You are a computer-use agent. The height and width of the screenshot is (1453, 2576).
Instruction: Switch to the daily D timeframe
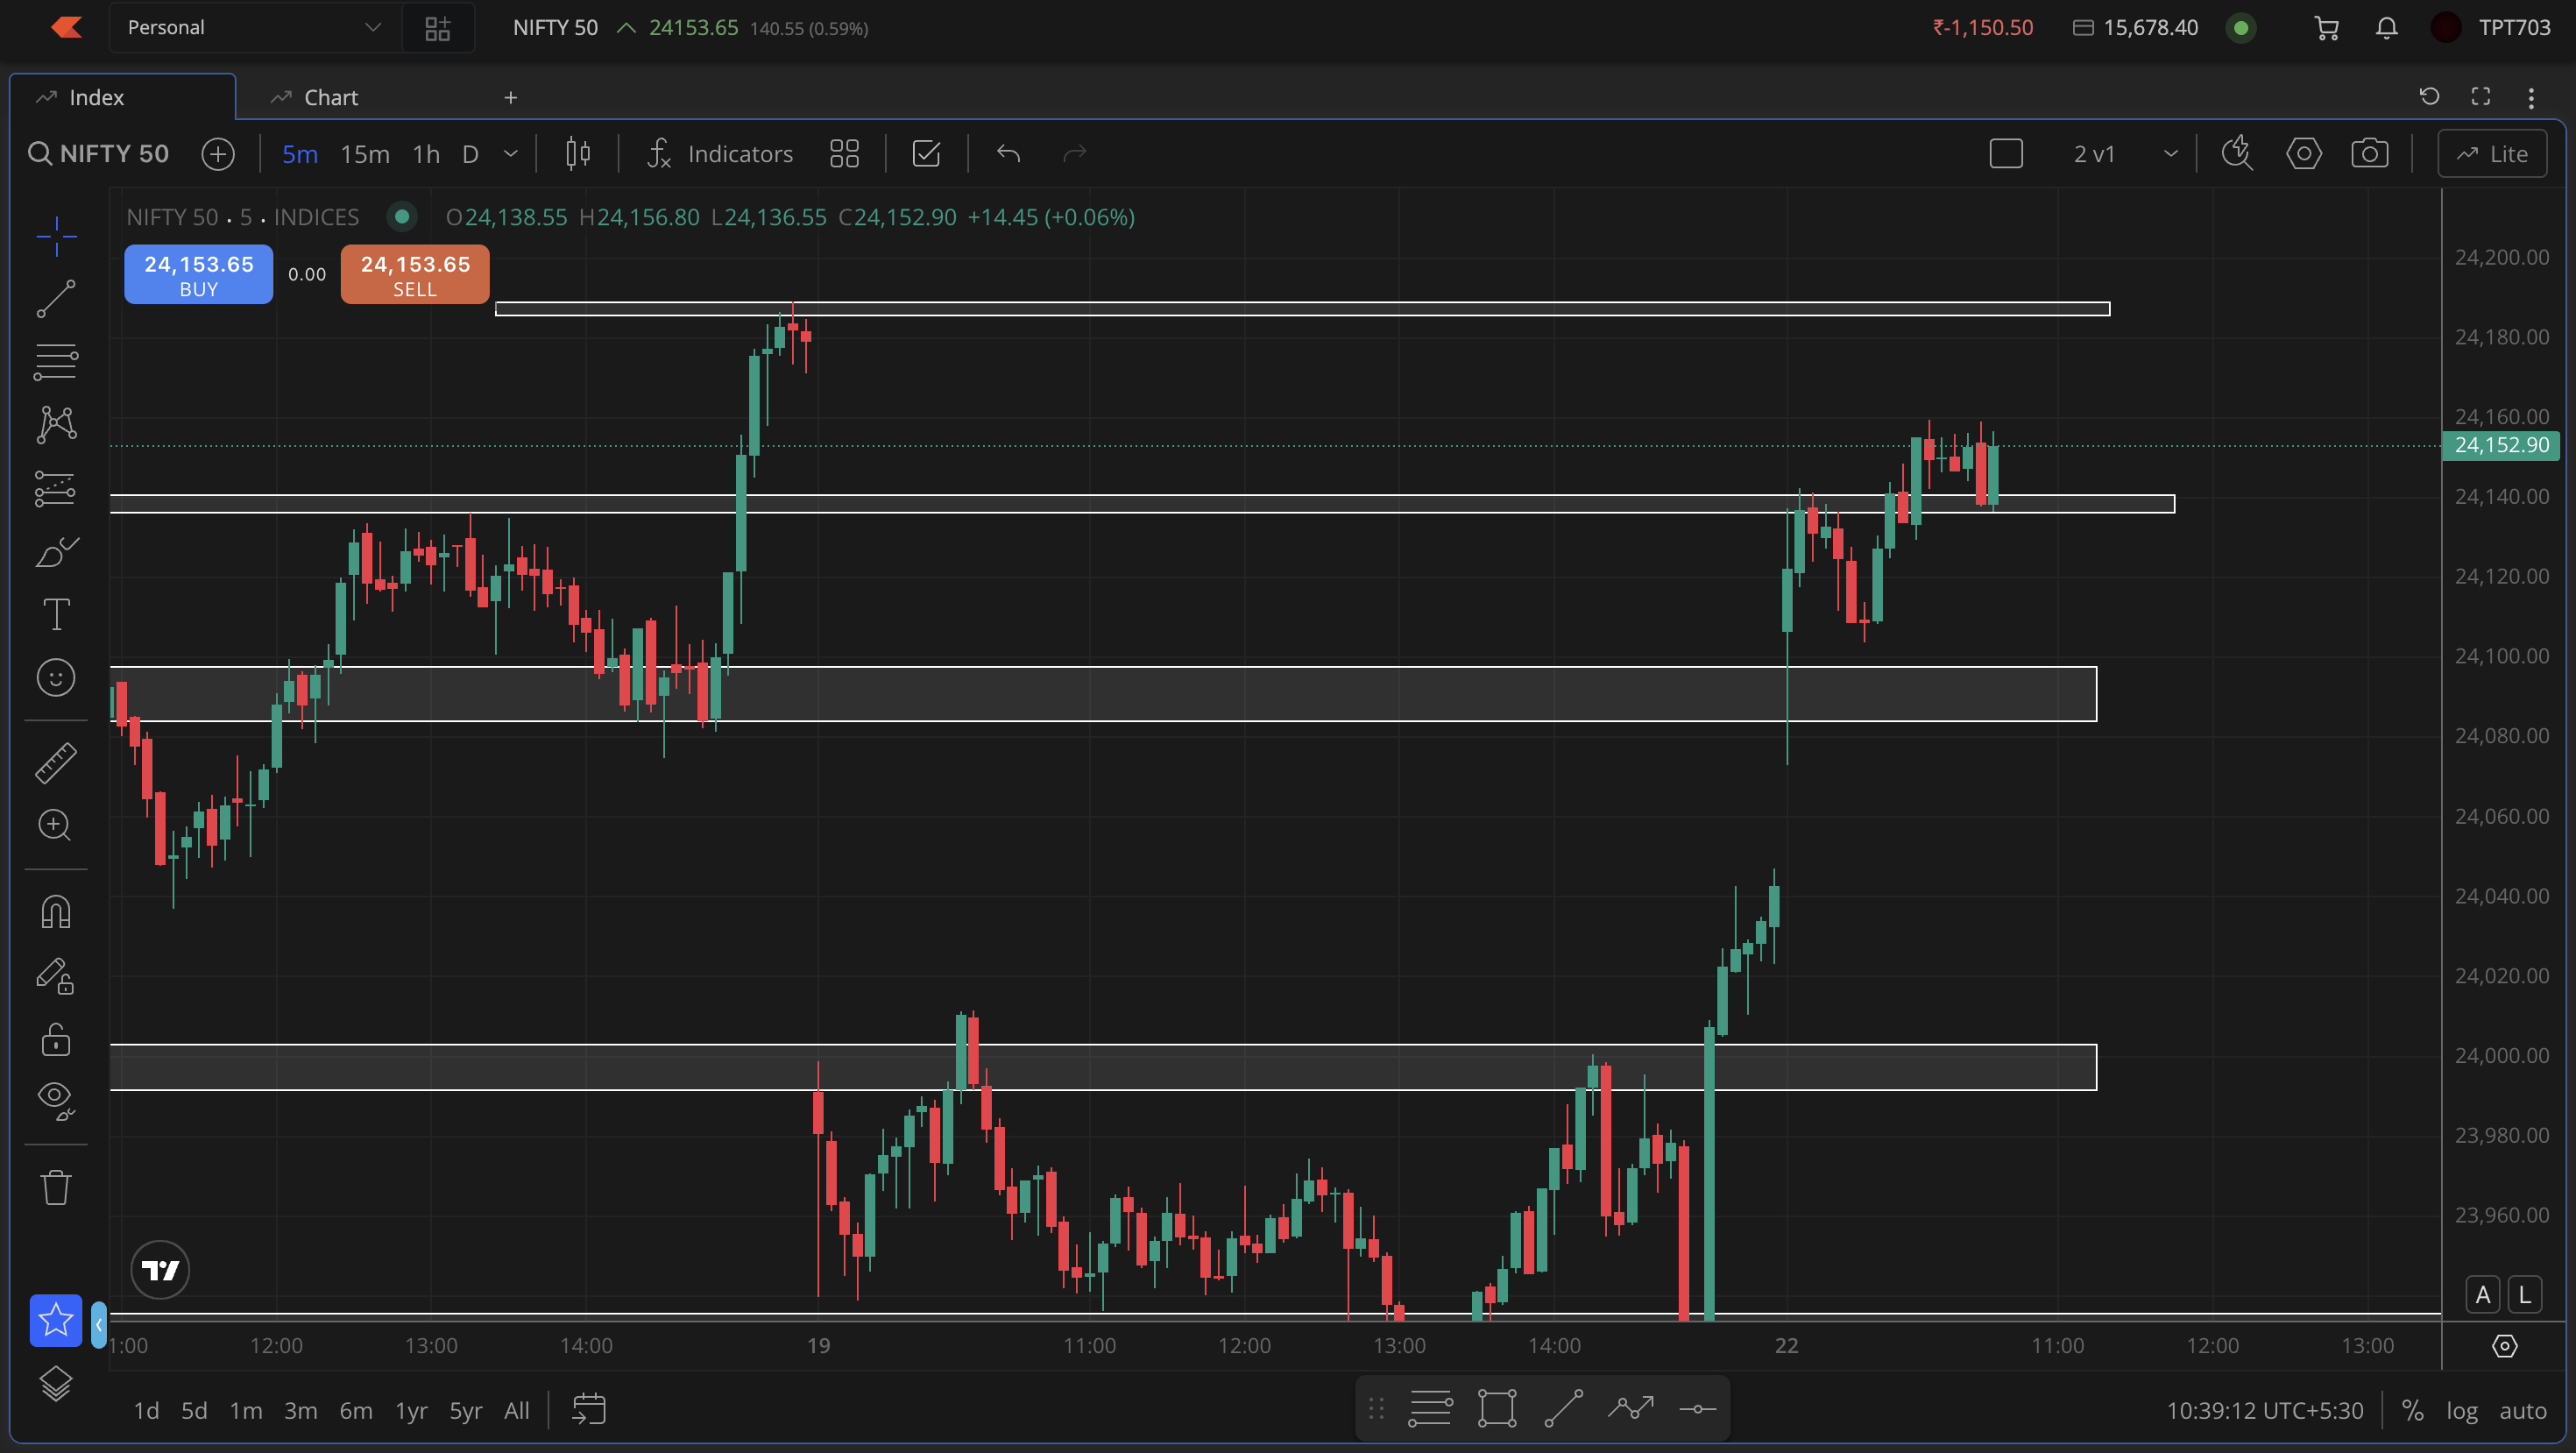tap(470, 154)
